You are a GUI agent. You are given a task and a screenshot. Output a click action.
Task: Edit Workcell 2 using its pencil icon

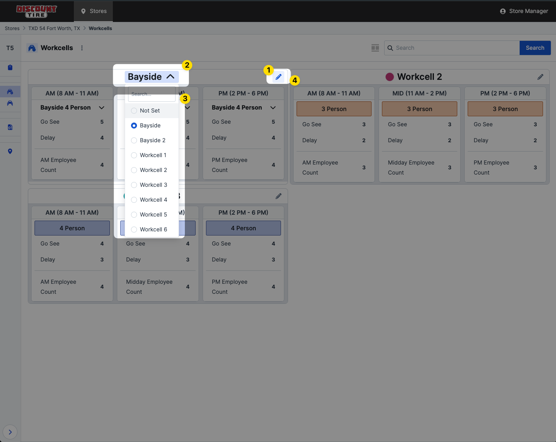540,77
